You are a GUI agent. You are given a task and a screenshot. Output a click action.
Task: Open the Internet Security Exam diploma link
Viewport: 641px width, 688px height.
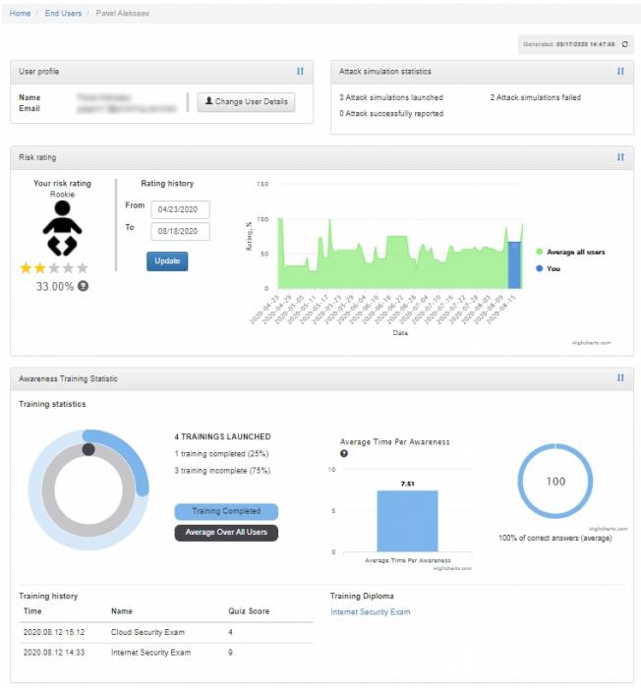370,612
